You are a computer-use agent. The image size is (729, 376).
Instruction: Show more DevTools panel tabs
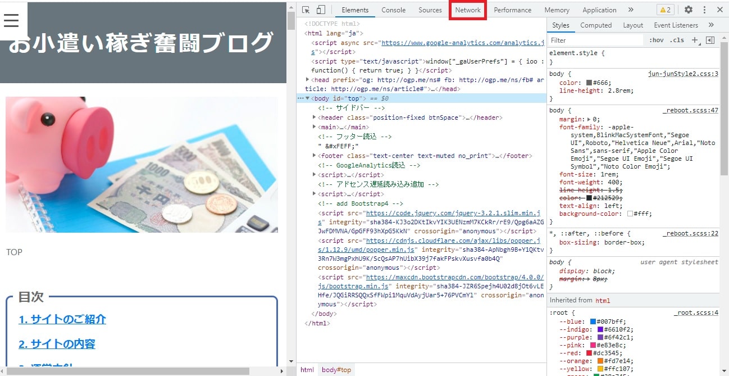coord(630,10)
